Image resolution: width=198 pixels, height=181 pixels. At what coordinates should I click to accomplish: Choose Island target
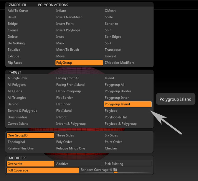(109, 78)
